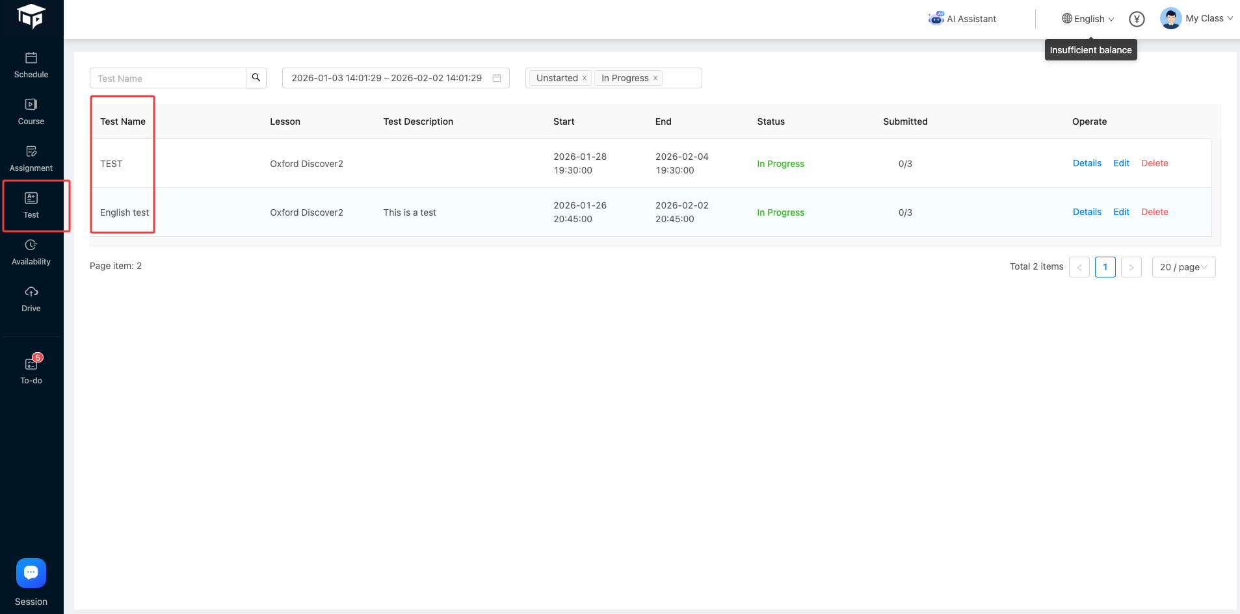Open the date range picker field
Viewport: 1240px width, 614px height.
(395, 78)
